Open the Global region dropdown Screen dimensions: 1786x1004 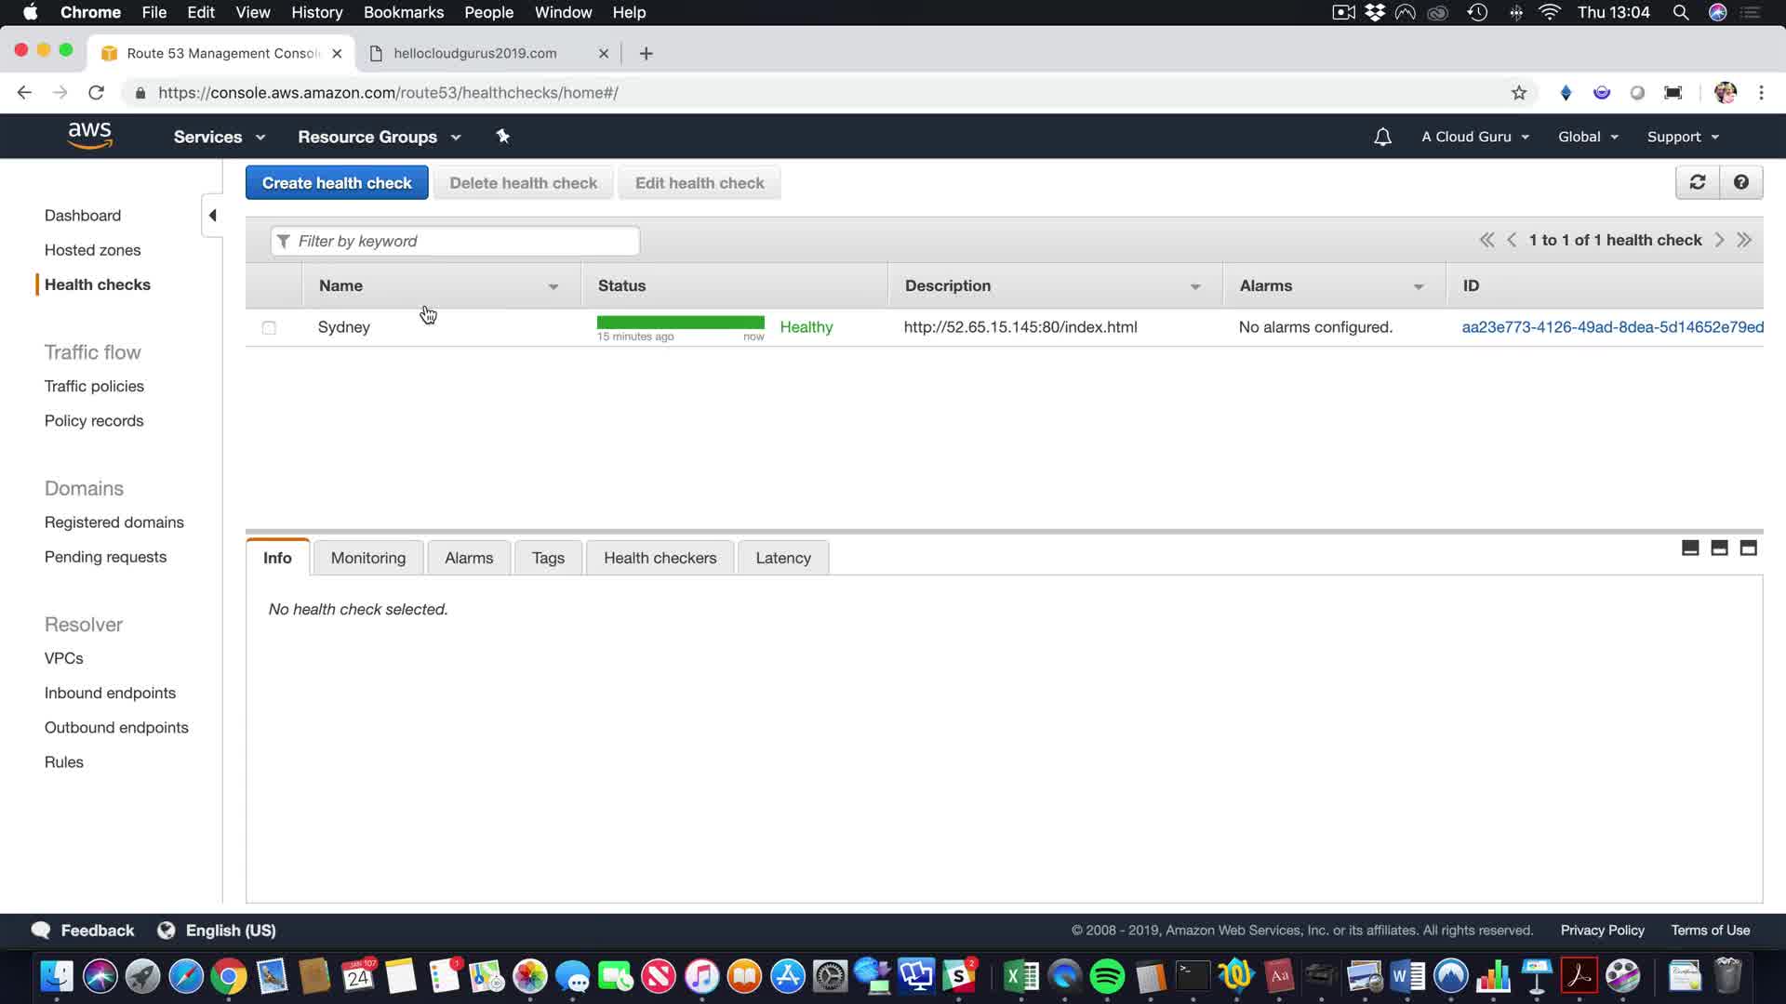[x=1588, y=137]
